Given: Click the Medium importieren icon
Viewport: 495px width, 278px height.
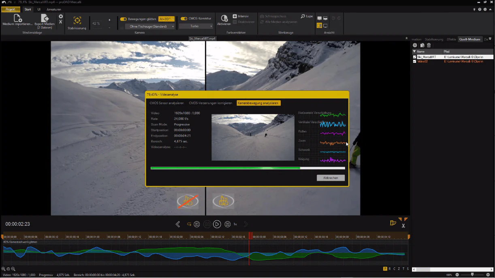Looking at the screenshot, I should click(x=17, y=18).
